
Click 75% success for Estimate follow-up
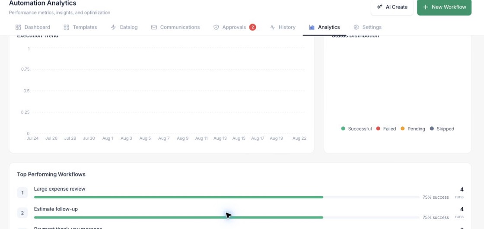[x=436, y=217]
